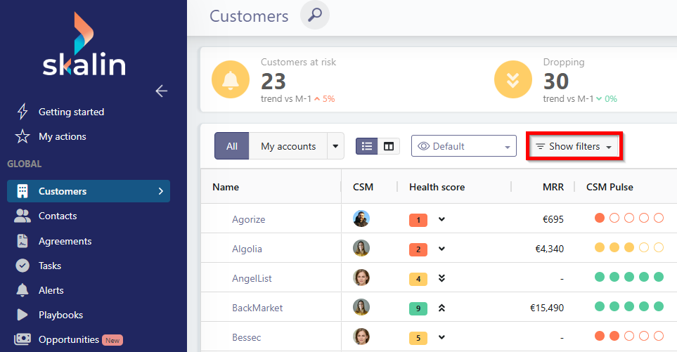Open Getting started with lightning icon
The image size is (677, 352).
70,112
